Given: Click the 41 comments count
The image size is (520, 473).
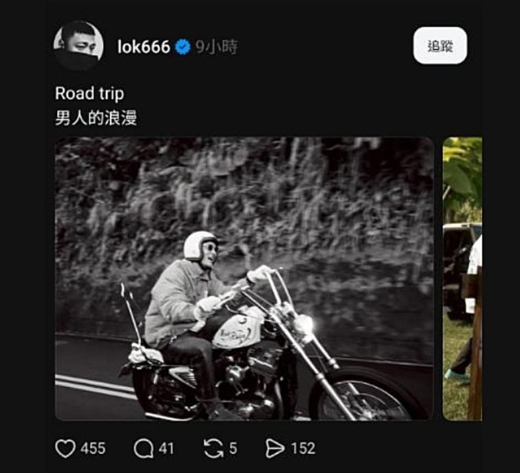Looking at the screenshot, I should click(166, 448).
